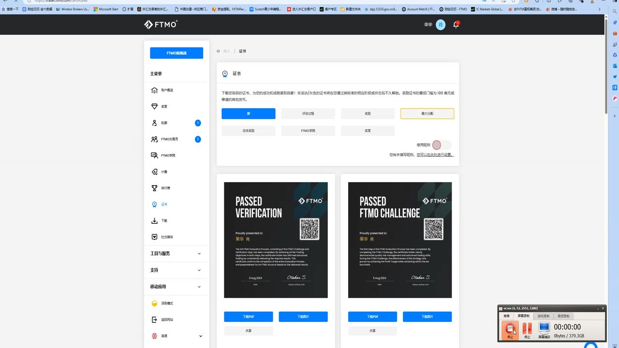Viewport: 619px width, 348px height.
Task: Open the Account MetriX bookmark
Action: coord(418,9)
